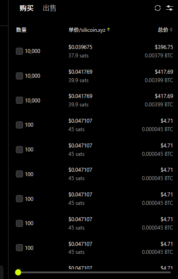Click the 总价 column header
Viewport: 178px width, 279px height.
point(163,30)
